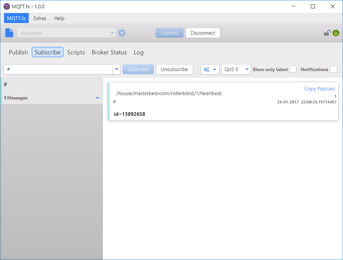Open the Broker Status tab
The width and height of the screenshot is (343, 260).
(x=109, y=52)
